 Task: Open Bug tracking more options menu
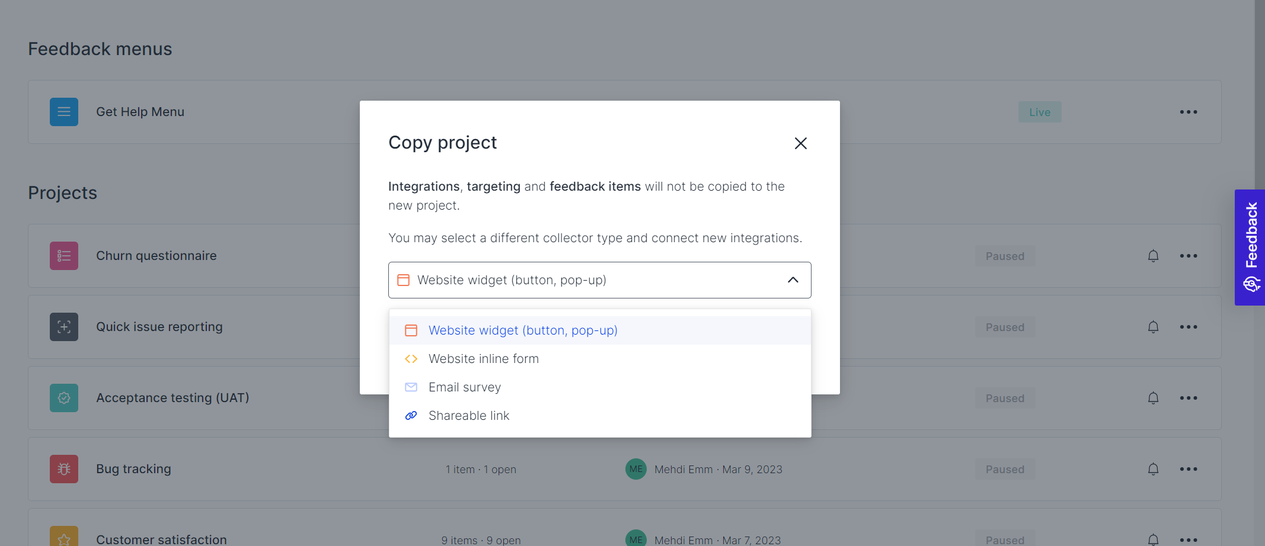1188,469
